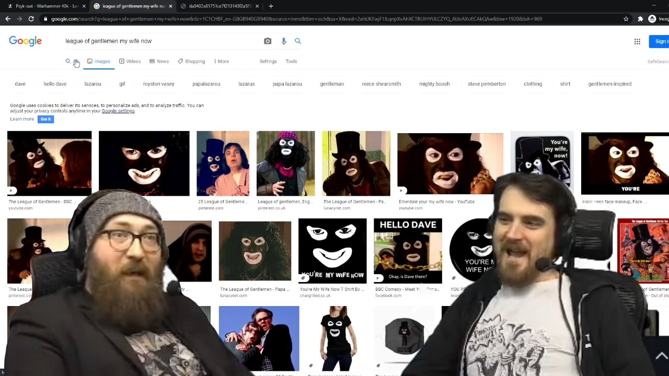Click the browser forward arrow
The height and width of the screenshot is (376, 669).
point(19,19)
